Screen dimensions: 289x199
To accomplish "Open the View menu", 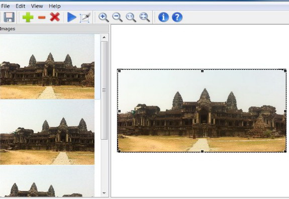I will coord(37,6).
